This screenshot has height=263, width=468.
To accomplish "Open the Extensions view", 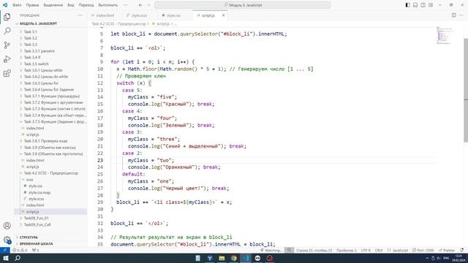I will click(x=7, y=73).
